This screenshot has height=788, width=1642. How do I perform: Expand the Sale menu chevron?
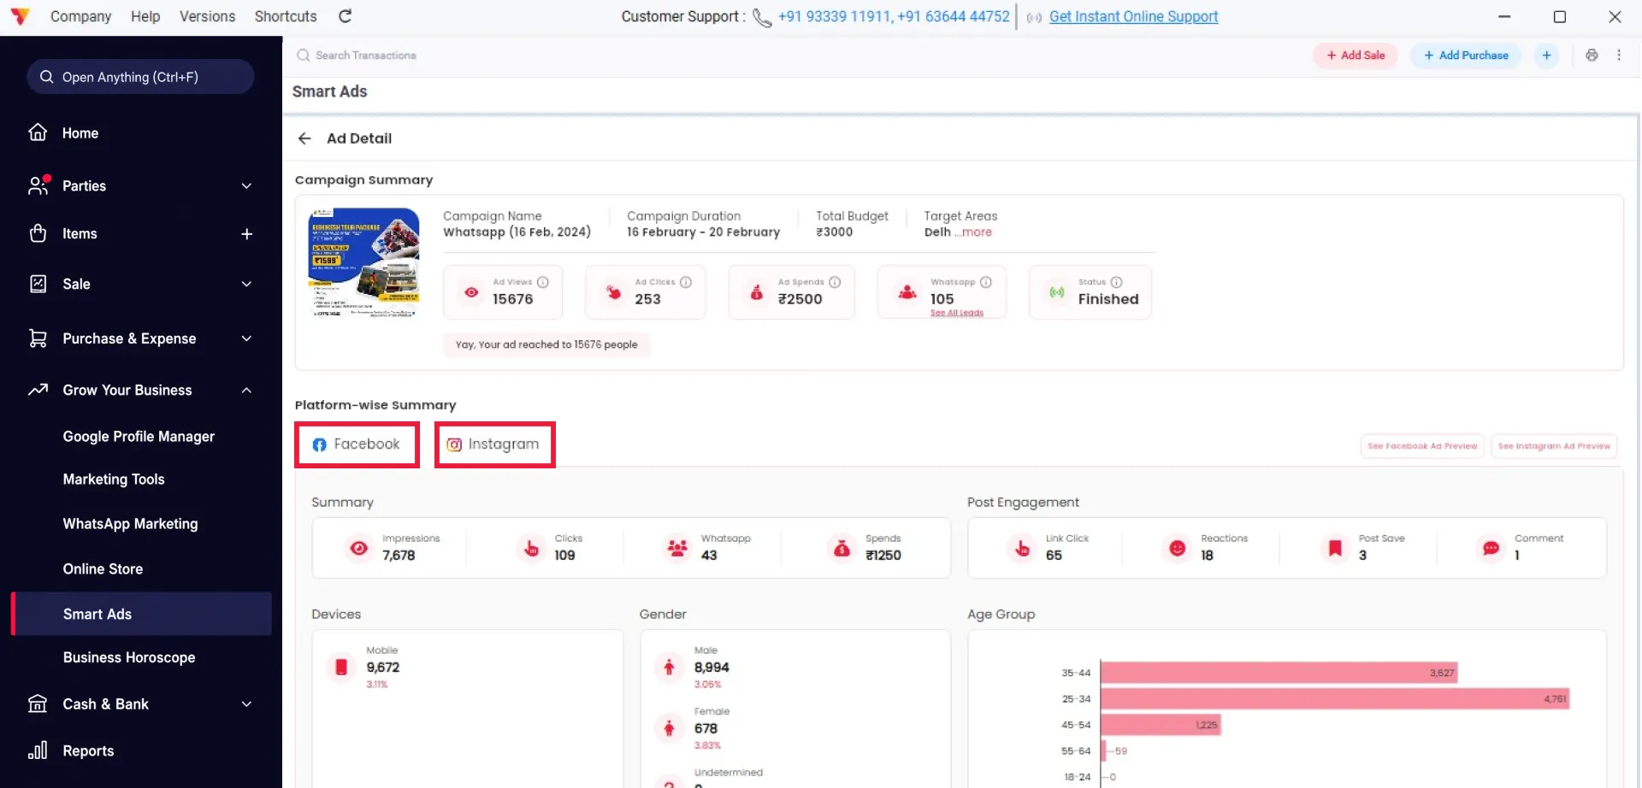point(246,284)
